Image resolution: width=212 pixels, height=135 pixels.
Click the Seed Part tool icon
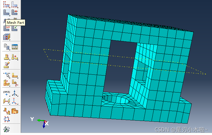coord(6,4)
